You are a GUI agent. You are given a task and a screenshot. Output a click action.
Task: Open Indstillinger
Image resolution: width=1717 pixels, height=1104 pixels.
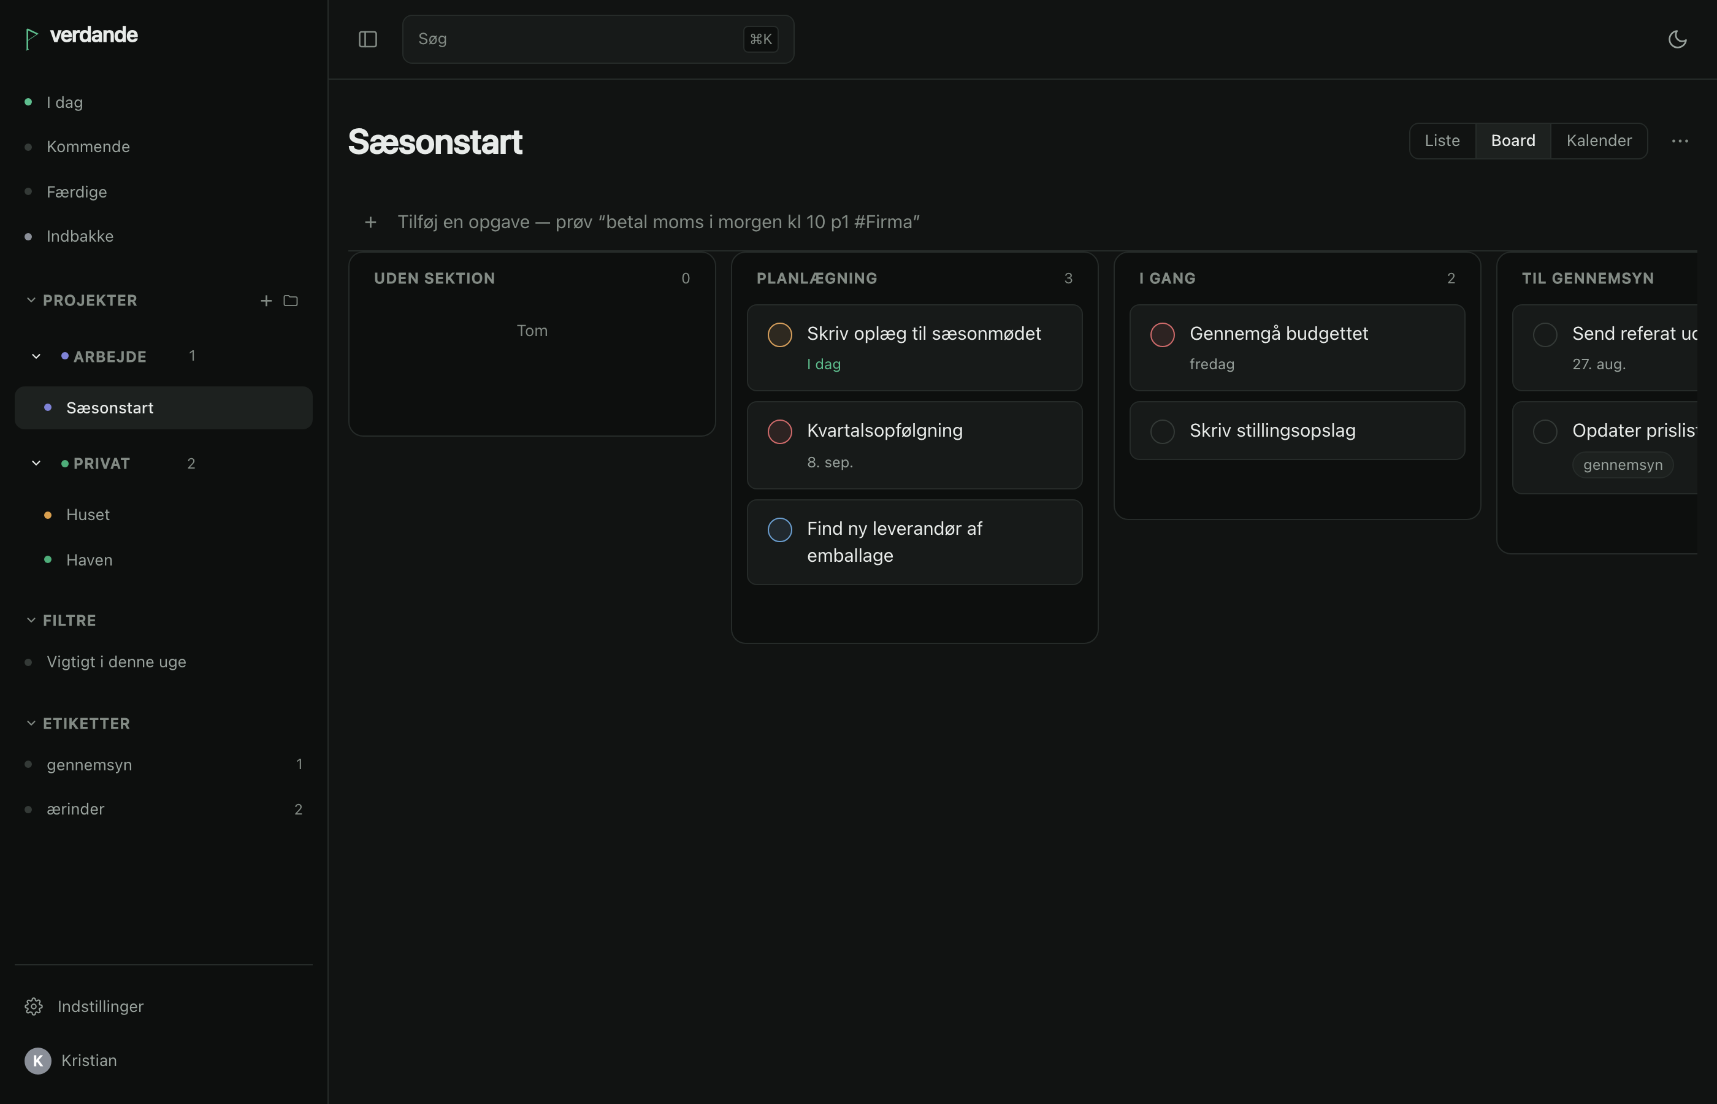(x=163, y=1006)
